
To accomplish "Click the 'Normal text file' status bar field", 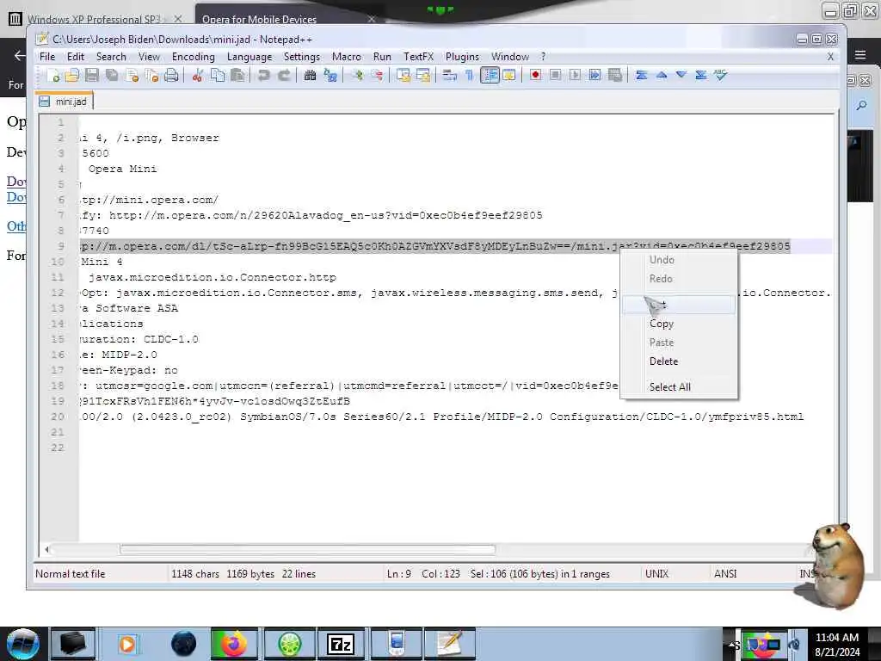I will (71, 574).
